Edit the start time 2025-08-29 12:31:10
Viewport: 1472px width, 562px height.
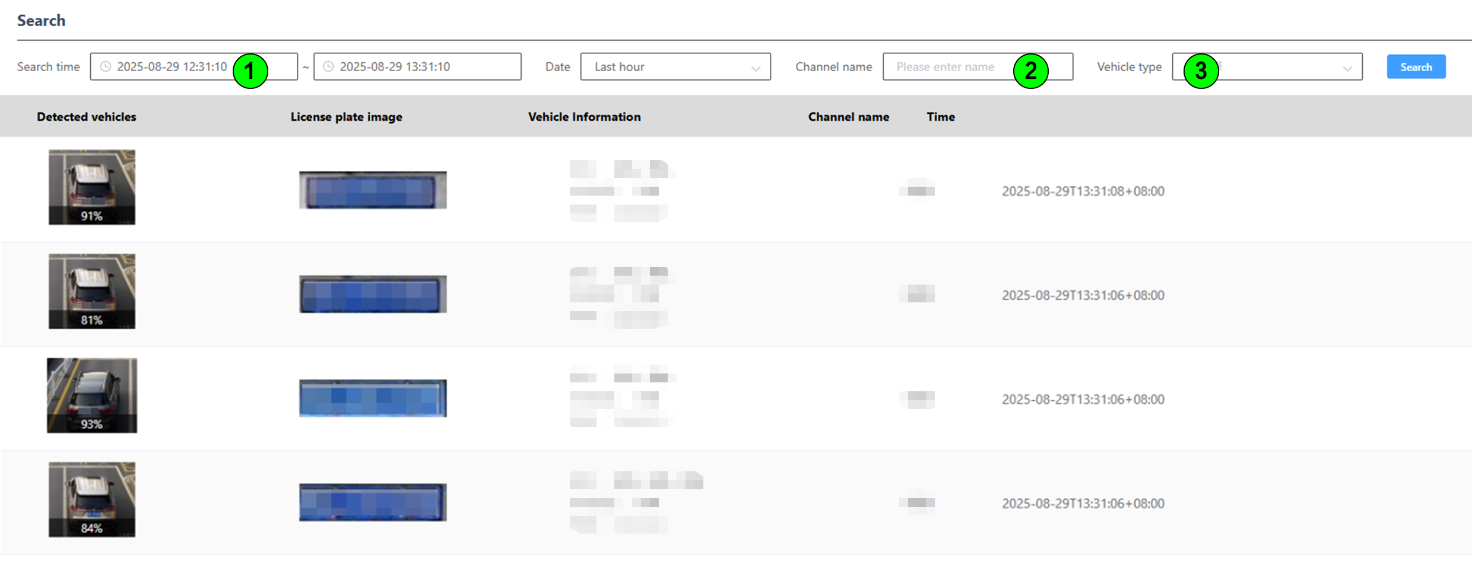(x=172, y=66)
